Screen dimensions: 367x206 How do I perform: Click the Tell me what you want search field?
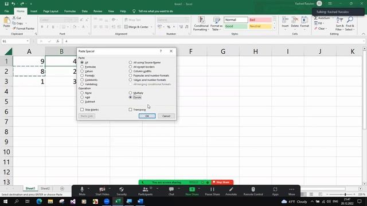pyautogui.click(x=155, y=11)
